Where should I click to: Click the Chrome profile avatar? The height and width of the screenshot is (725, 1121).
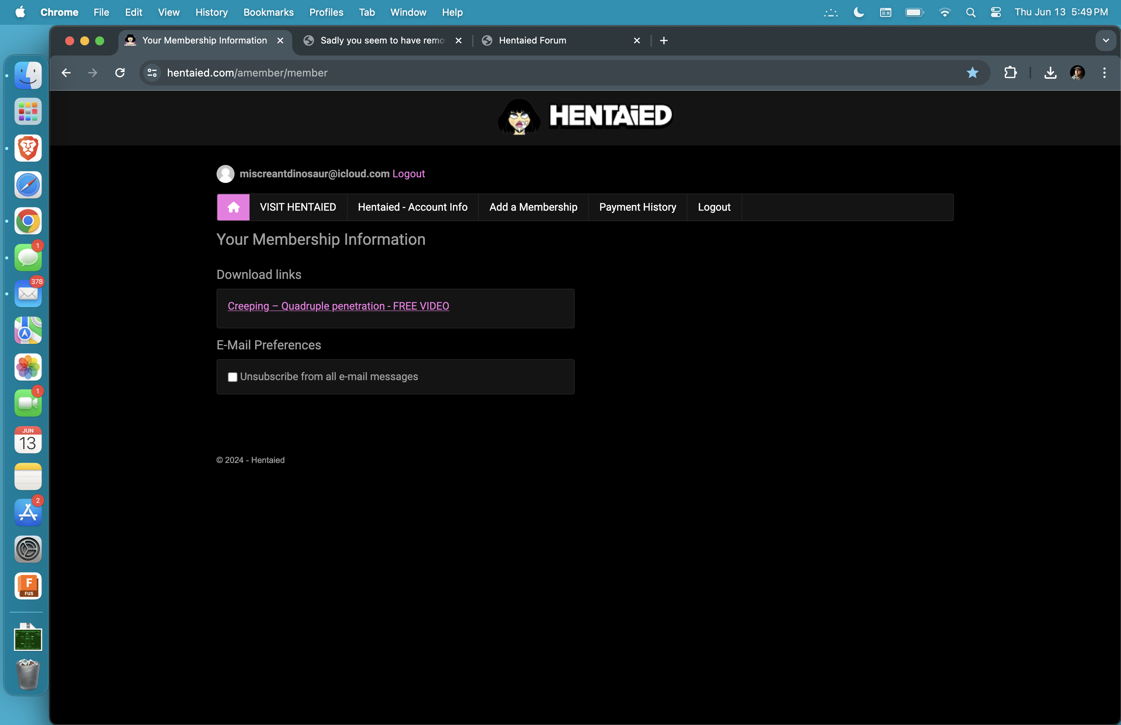(x=1077, y=72)
